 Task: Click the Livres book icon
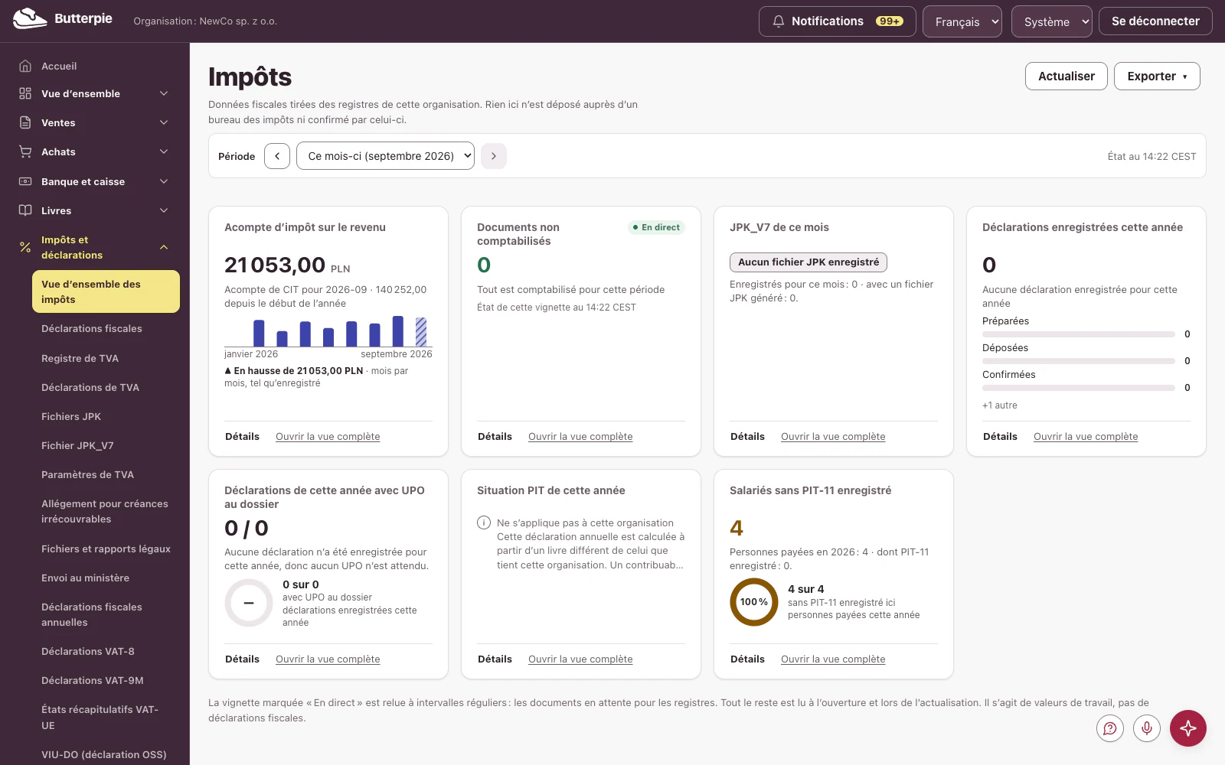(25, 210)
